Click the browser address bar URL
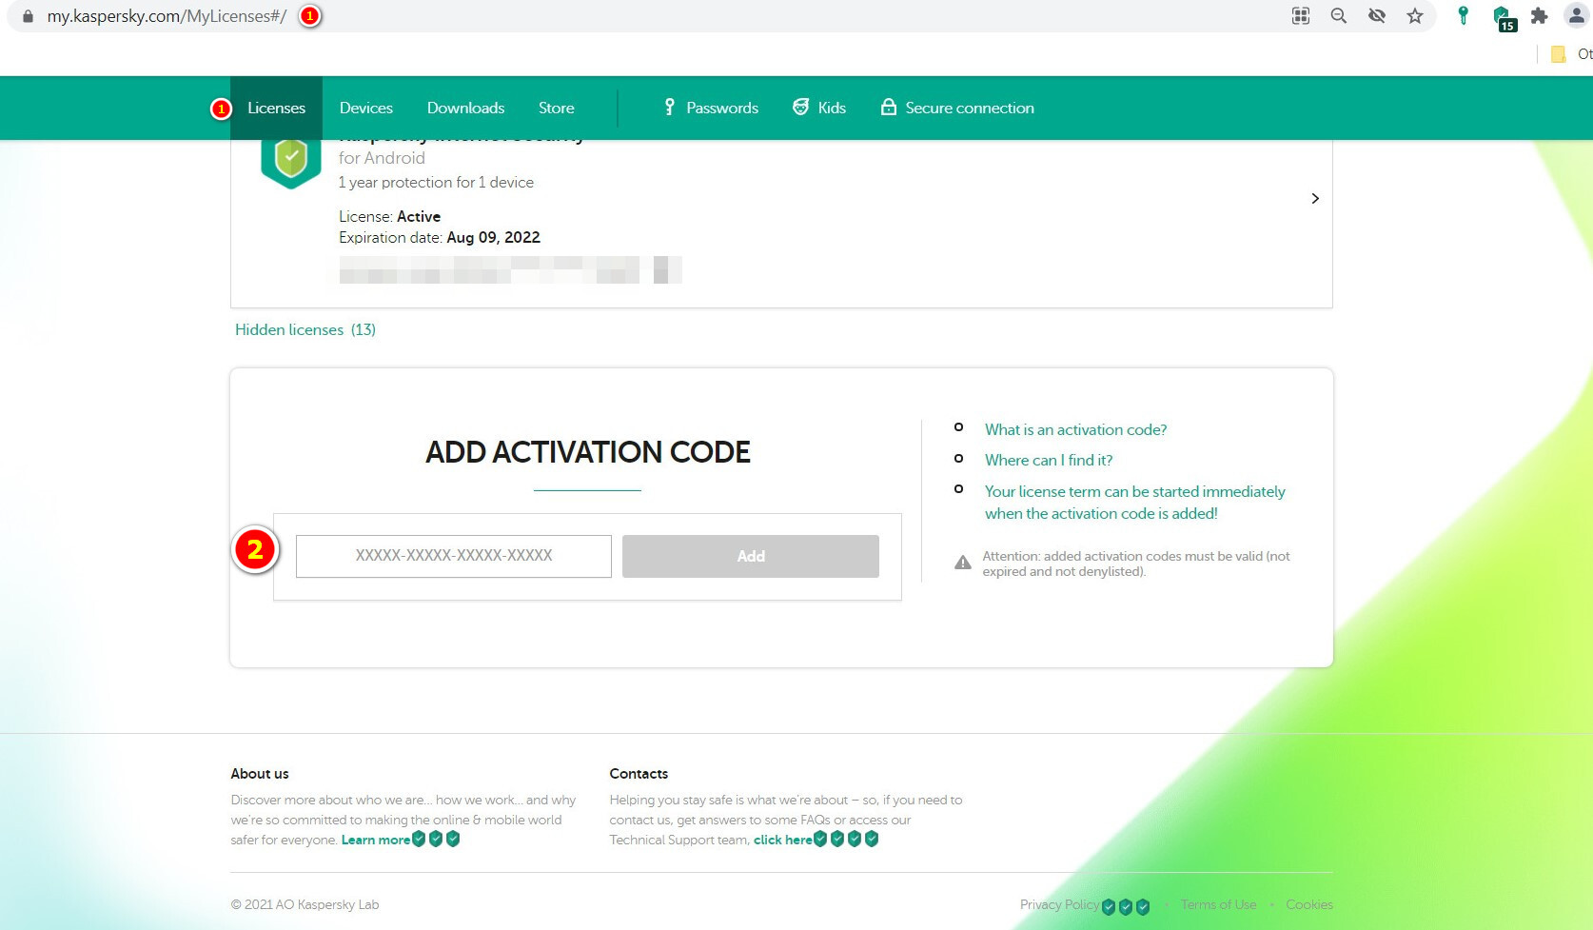1593x930 pixels. [x=167, y=16]
